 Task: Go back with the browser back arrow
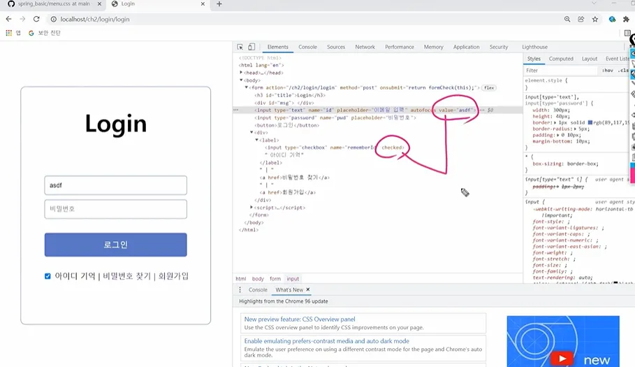pyautogui.click(x=8, y=19)
